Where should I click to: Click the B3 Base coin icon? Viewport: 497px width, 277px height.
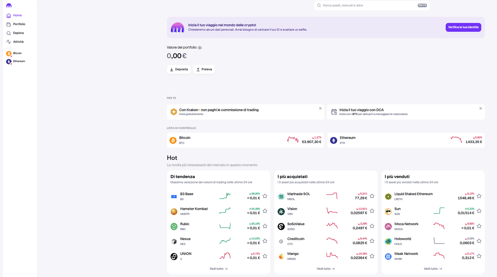(x=174, y=196)
